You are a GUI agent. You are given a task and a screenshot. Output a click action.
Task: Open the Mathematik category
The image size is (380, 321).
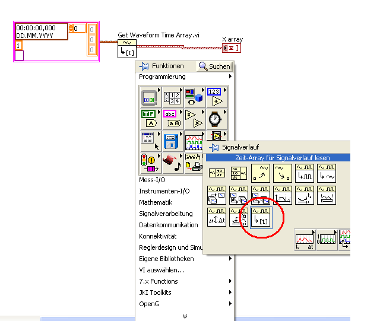[x=156, y=202]
